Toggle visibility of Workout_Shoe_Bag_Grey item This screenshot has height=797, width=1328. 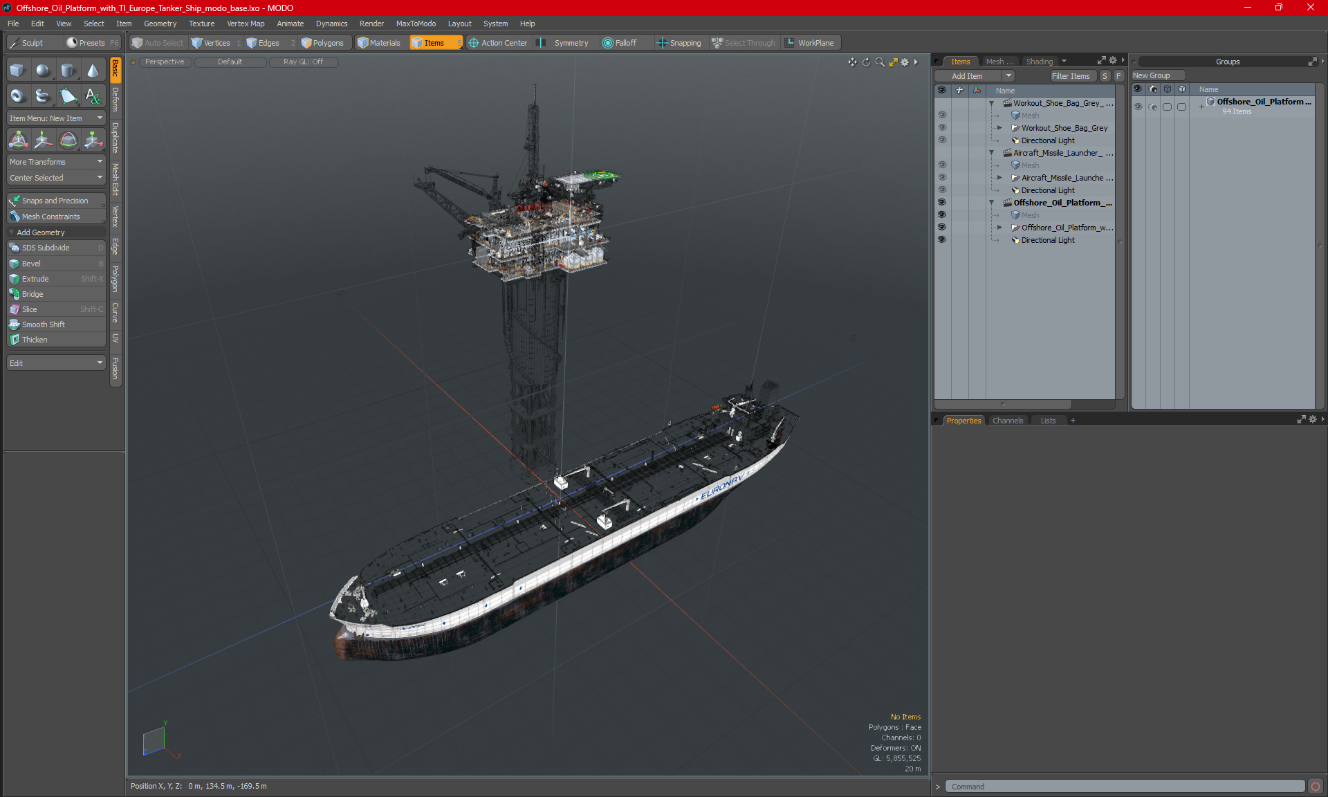click(941, 128)
